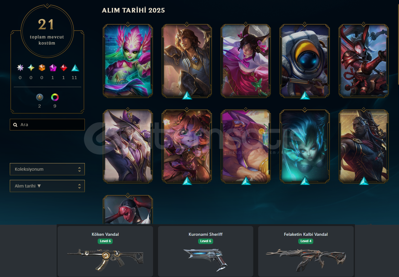399x277 pixels.
Task: Open the green flower-haired skin thumbnail
Action: pyautogui.click(x=128, y=61)
